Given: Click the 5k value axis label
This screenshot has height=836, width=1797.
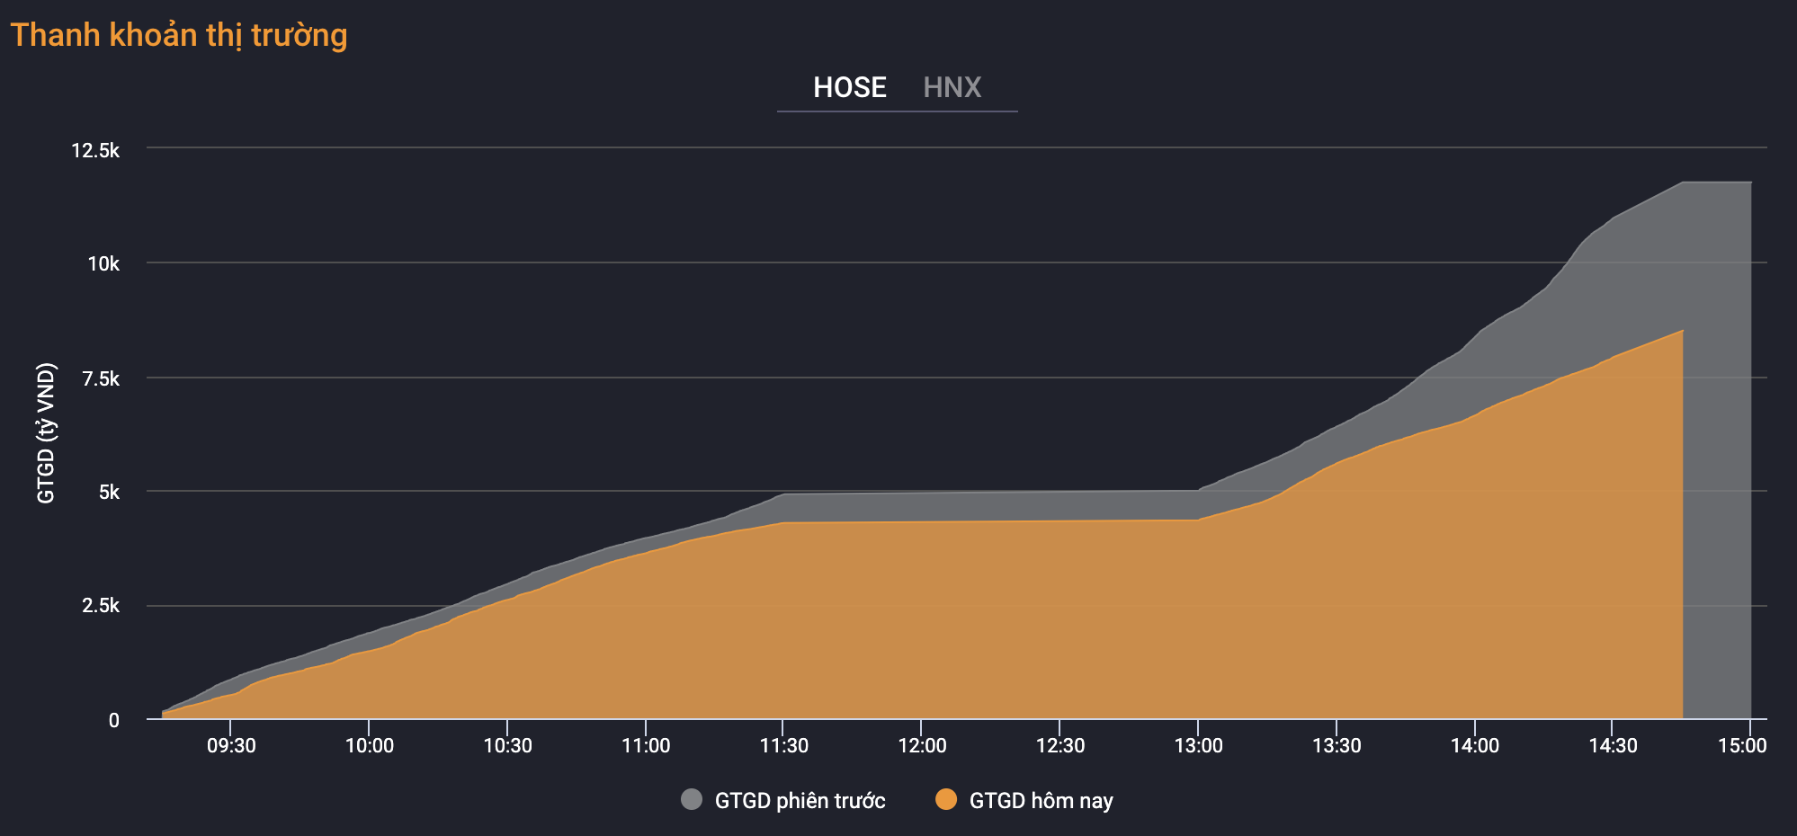Looking at the screenshot, I should 109,492.
